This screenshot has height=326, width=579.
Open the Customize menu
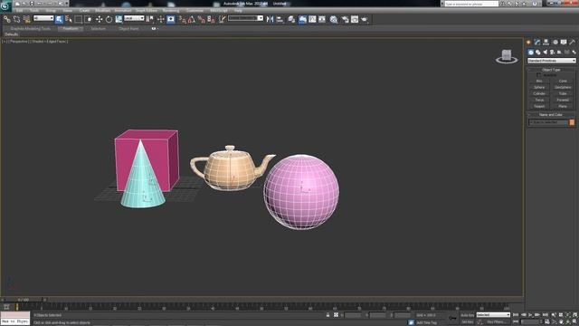coord(195,10)
